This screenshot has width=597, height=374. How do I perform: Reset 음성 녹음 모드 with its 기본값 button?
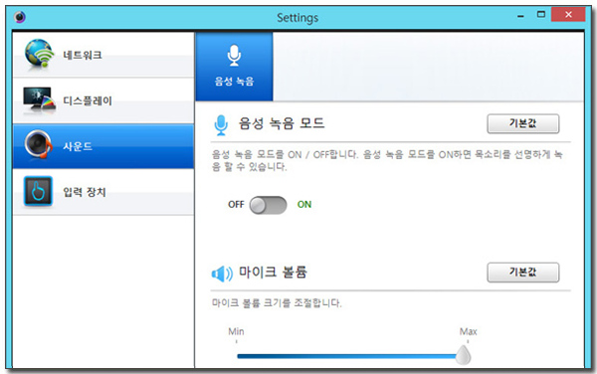click(x=523, y=123)
